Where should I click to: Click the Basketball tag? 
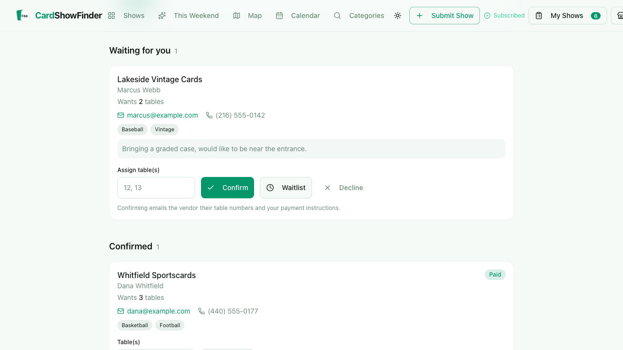(135, 325)
